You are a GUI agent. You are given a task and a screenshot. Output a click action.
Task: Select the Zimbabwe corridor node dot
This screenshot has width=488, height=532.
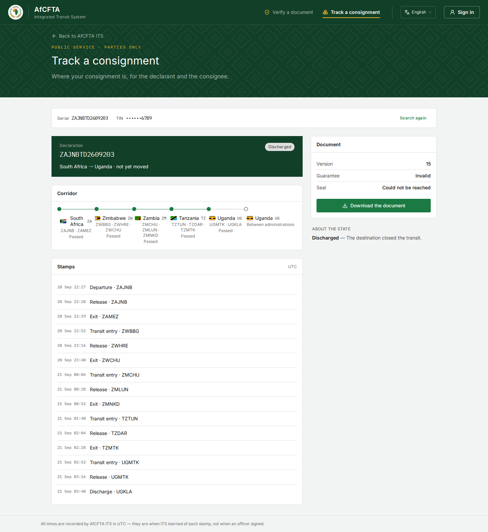point(97,209)
